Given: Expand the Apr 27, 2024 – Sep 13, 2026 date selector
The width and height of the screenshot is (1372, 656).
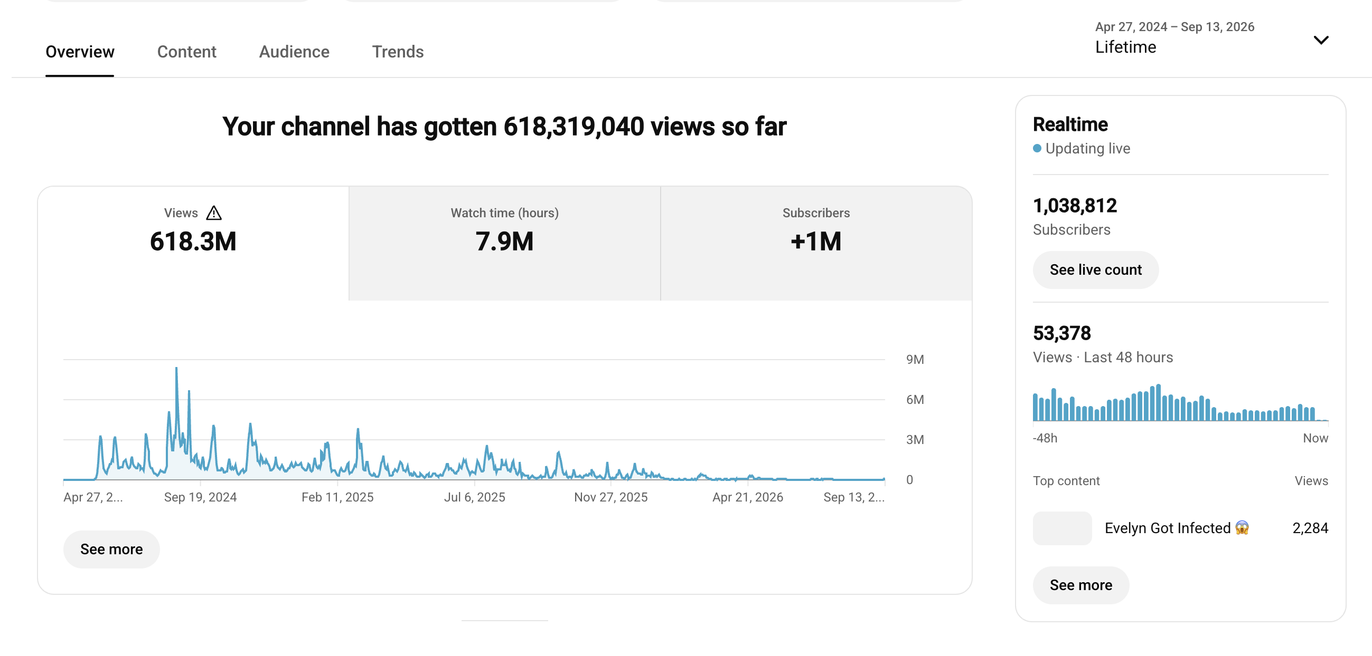Looking at the screenshot, I should click(x=1211, y=38).
